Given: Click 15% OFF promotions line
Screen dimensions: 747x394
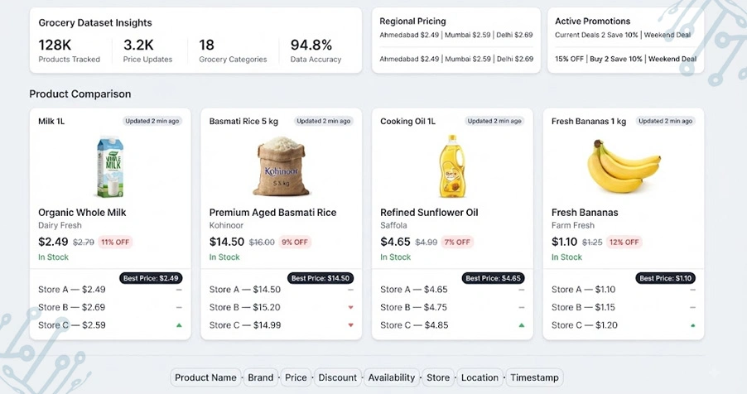Looking at the screenshot, I should coord(625,59).
